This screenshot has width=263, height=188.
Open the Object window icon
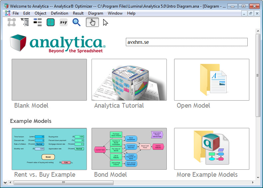[x=38, y=22]
